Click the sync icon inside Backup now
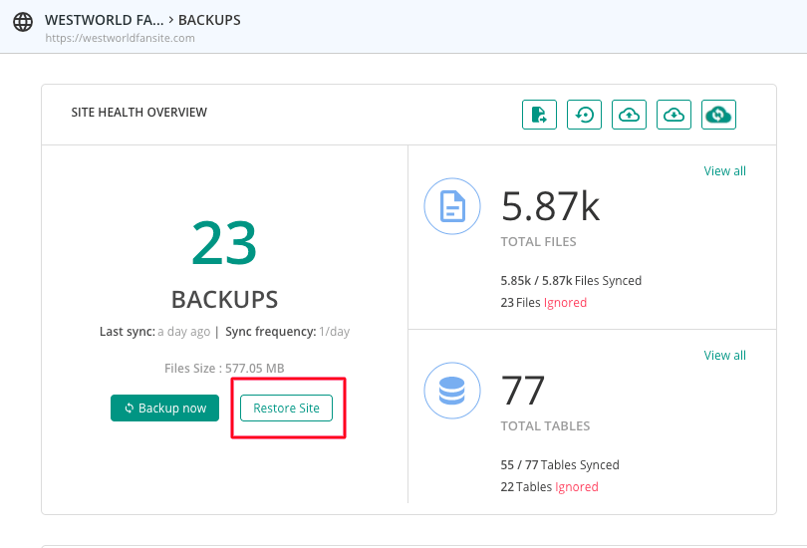This screenshot has width=807, height=548. tap(130, 409)
